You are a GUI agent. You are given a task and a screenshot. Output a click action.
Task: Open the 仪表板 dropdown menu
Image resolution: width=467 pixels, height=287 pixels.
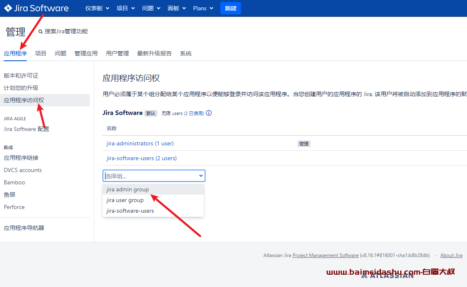point(97,8)
